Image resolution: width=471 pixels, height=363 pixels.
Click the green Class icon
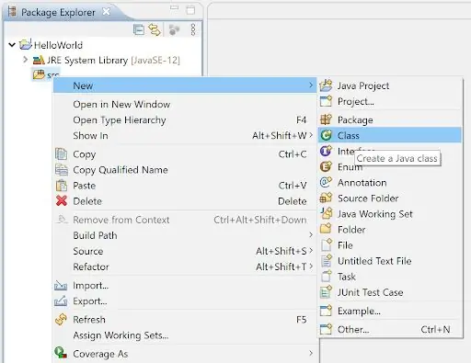pyautogui.click(x=326, y=135)
